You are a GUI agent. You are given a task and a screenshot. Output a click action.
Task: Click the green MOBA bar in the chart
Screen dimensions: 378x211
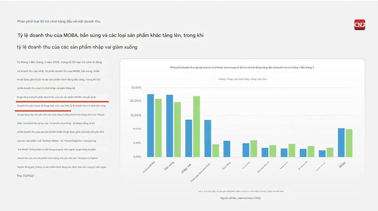(158, 128)
